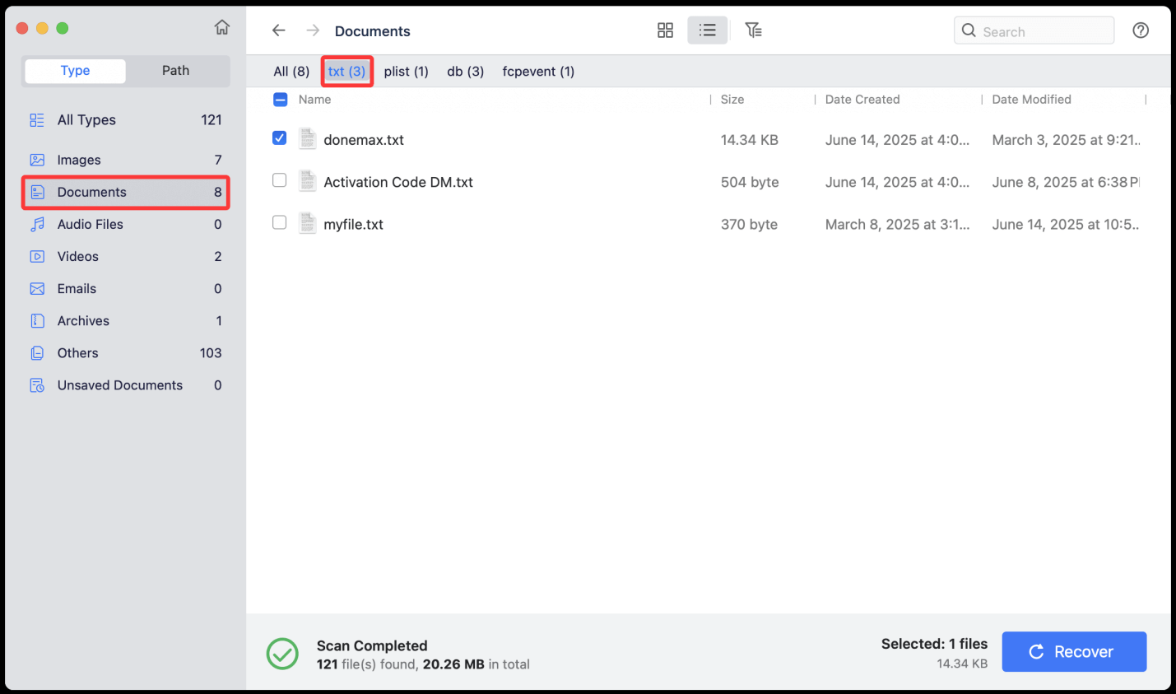1176x694 pixels.
Task: Select the db (3) filter tab
Action: click(x=465, y=72)
